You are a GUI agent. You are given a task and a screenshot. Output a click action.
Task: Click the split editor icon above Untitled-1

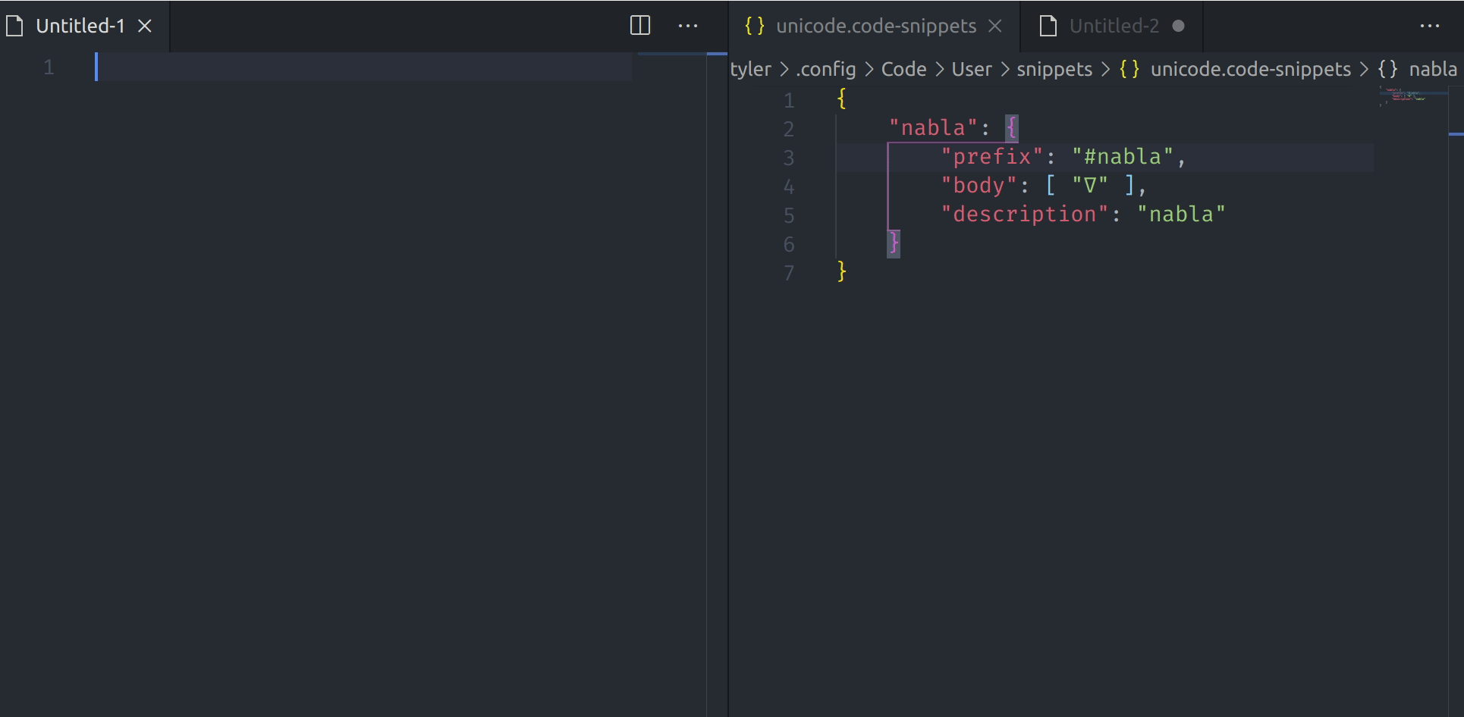pyautogui.click(x=639, y=25)
